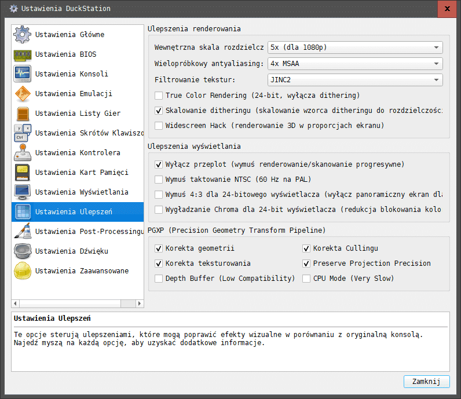Enable CPU Mode (Very Slow) checkbox
The width and height of the screenshot is (461, 399).
[306, 279]
